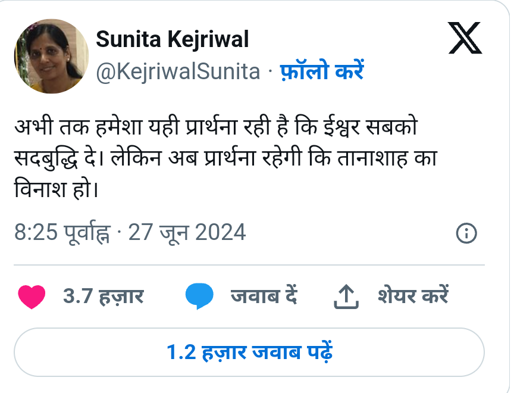514x393 pixels.
Task: Click the 3.7 हज़ार likes count
Action: 103,296
